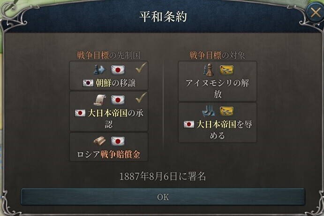Confirm the peace treaty with OK
324x216 pixels.
[x=163, y=197]
